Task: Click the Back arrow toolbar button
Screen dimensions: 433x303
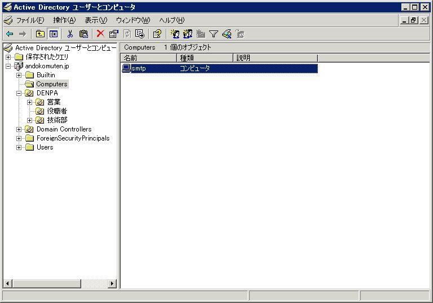Action: 10,34
